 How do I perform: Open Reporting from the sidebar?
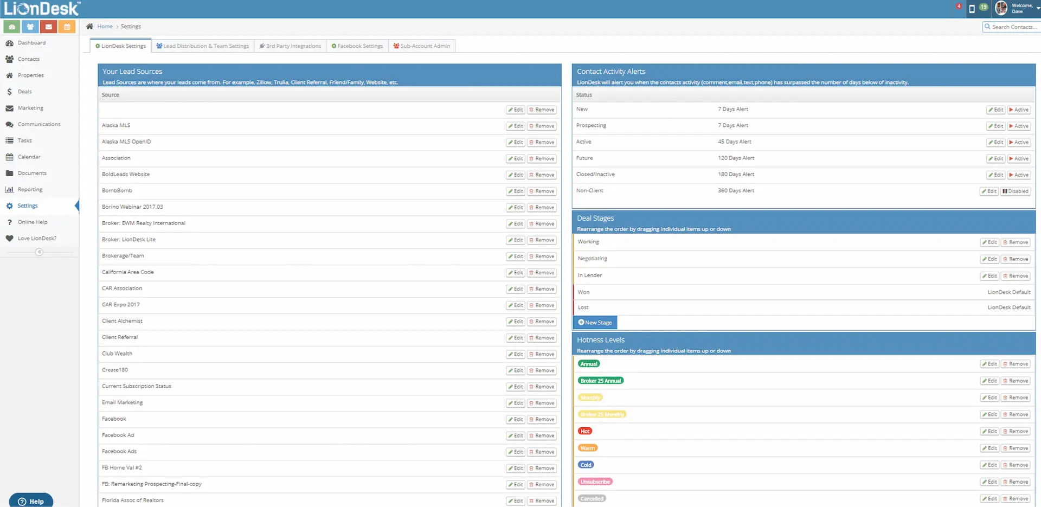point(30,190)
